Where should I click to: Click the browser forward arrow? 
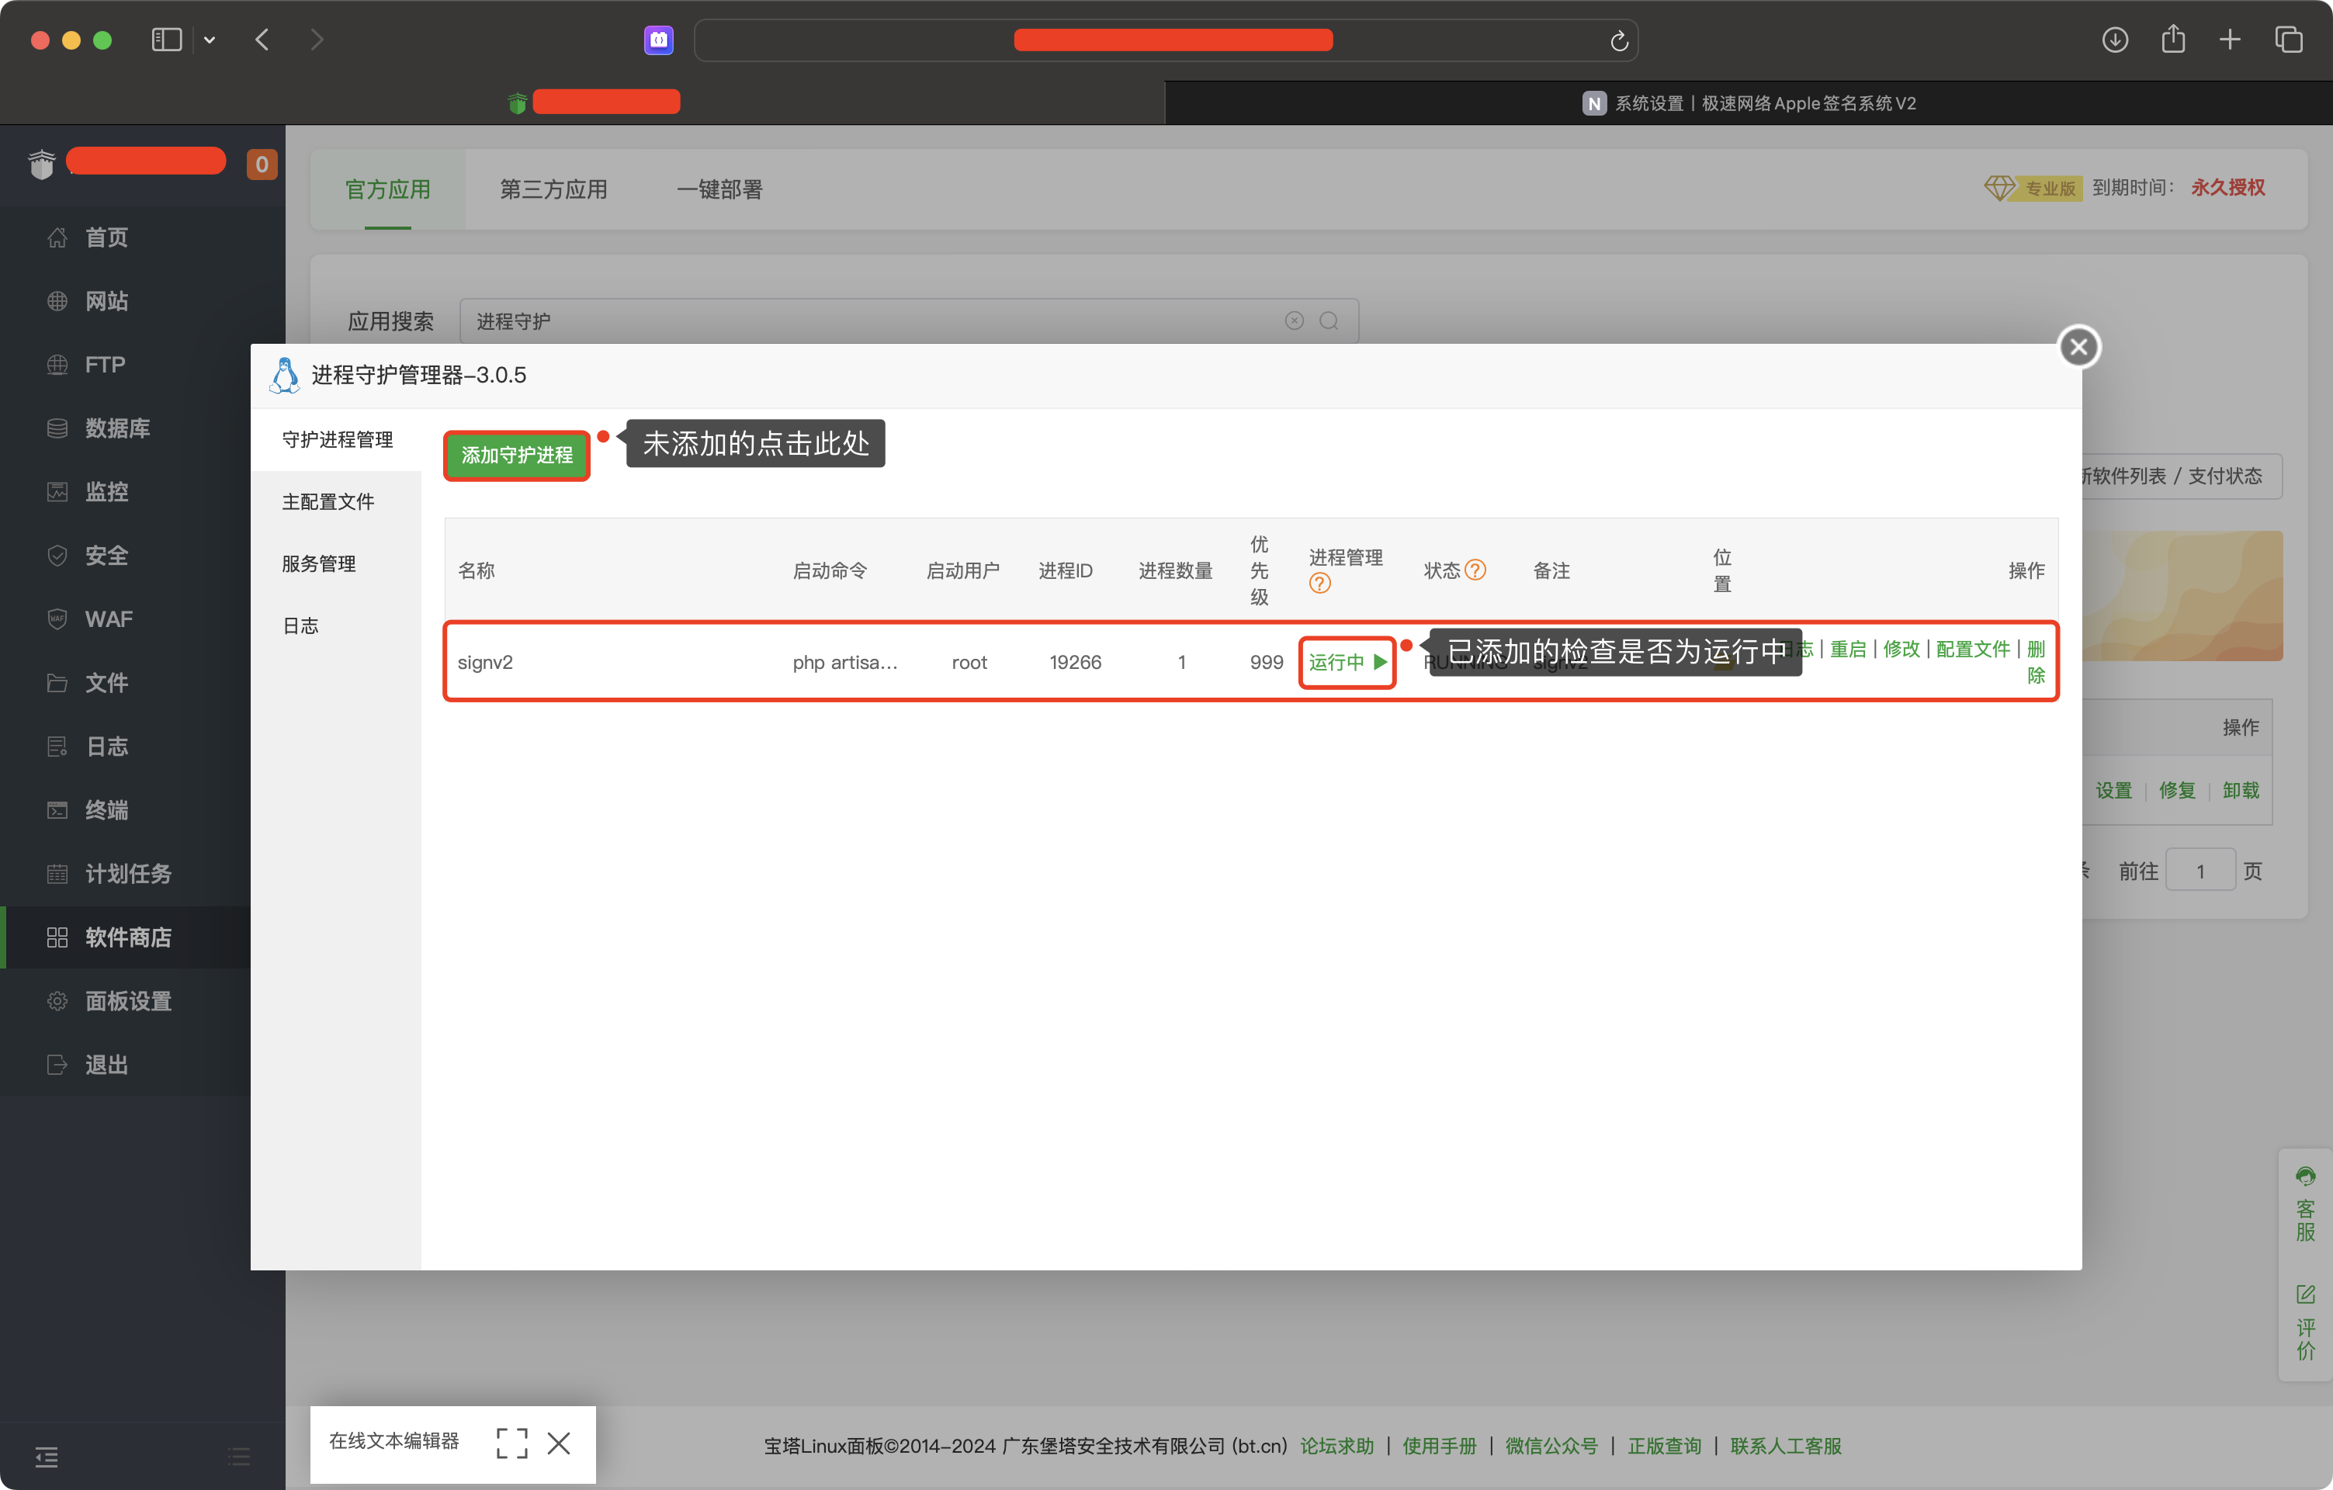pos(317,40)
